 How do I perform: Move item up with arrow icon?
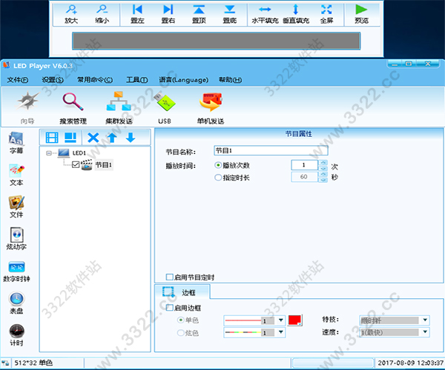pyautogui.click(x=112, y=138)
